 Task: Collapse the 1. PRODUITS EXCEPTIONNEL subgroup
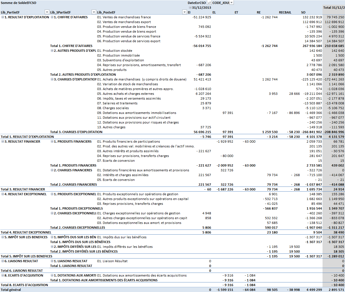52,194
